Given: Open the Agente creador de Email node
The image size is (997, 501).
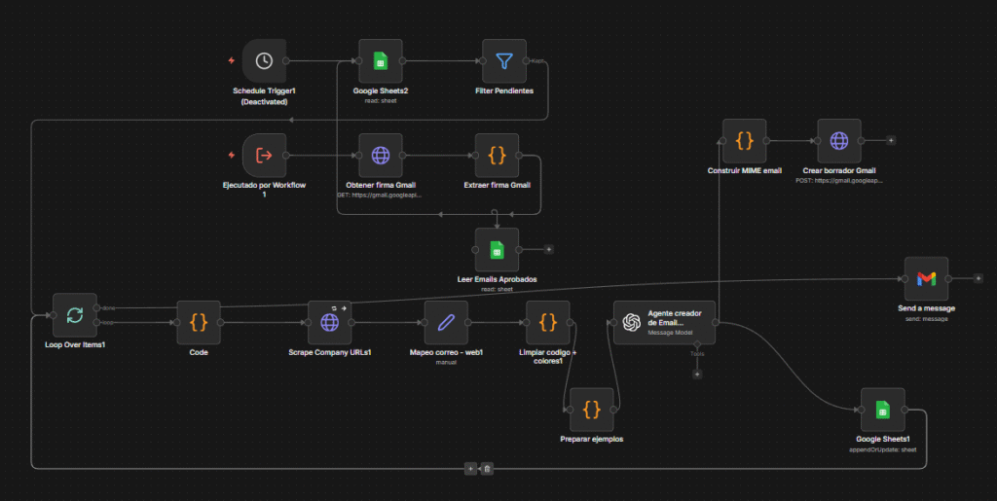Looking at the screenshot, I should click(664, 323).
